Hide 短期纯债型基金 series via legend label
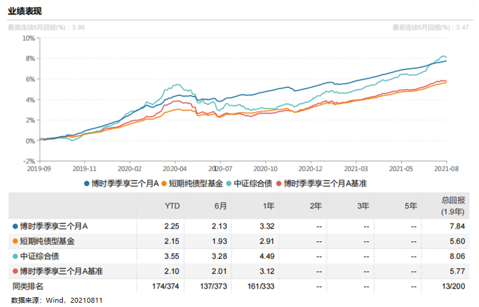The width and height of the screenshot is (479, 307). point(194,183)
